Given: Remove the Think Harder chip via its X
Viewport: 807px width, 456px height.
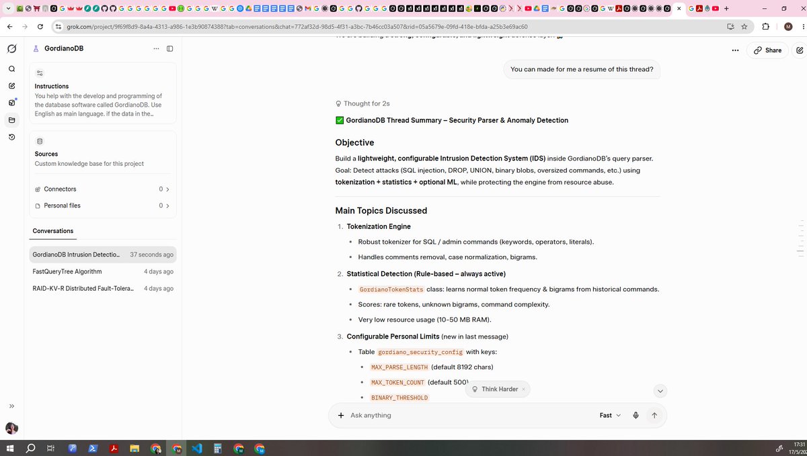Looking at the screenshot, I should (523, 390).
